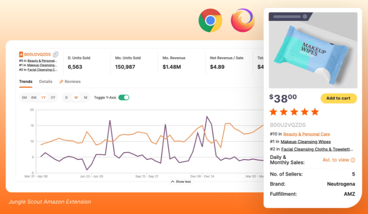
Task: Click the sparkle icon on Reviews tab
Action: (x=61, y=82)
